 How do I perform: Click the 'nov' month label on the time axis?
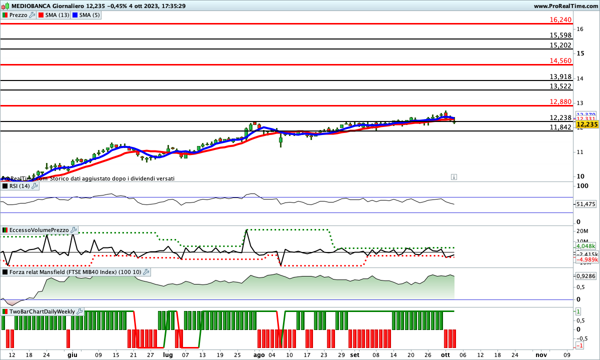tap(541, 354)
